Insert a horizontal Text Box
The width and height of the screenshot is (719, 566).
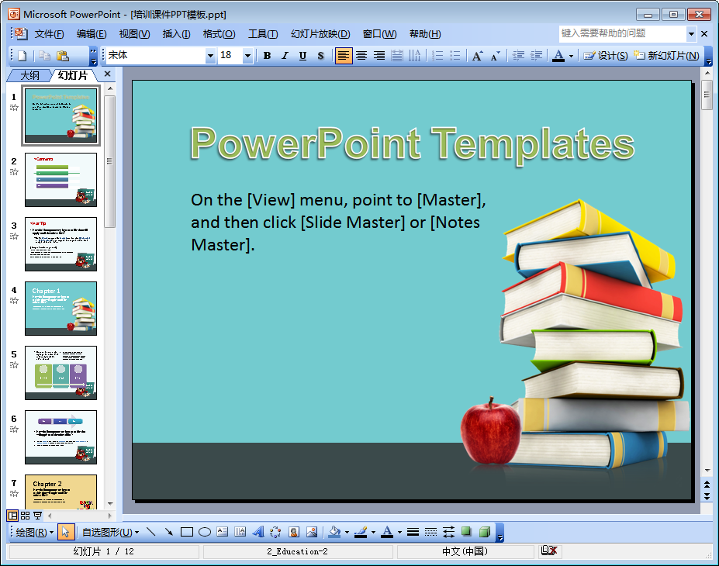[x=223, y=532]
